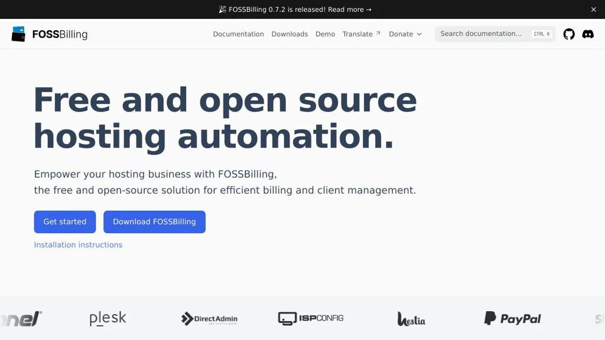The image size is (605, 340).
Task: Click the PayPal logo
Action: point(513,318)
